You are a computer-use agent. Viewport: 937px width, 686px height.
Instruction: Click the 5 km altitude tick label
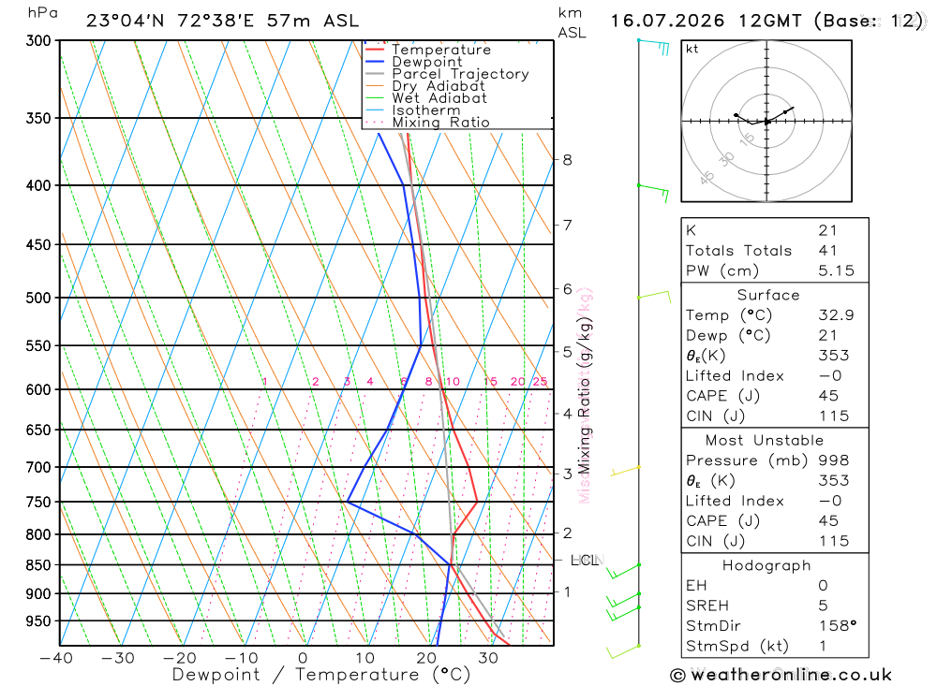point(567,352)
